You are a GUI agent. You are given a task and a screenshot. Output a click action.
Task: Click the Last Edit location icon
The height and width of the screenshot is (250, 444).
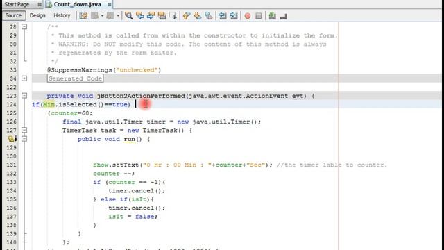tap(83, 15)
